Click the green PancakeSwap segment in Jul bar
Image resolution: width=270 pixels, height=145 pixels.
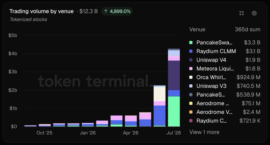tap(174, 111)
